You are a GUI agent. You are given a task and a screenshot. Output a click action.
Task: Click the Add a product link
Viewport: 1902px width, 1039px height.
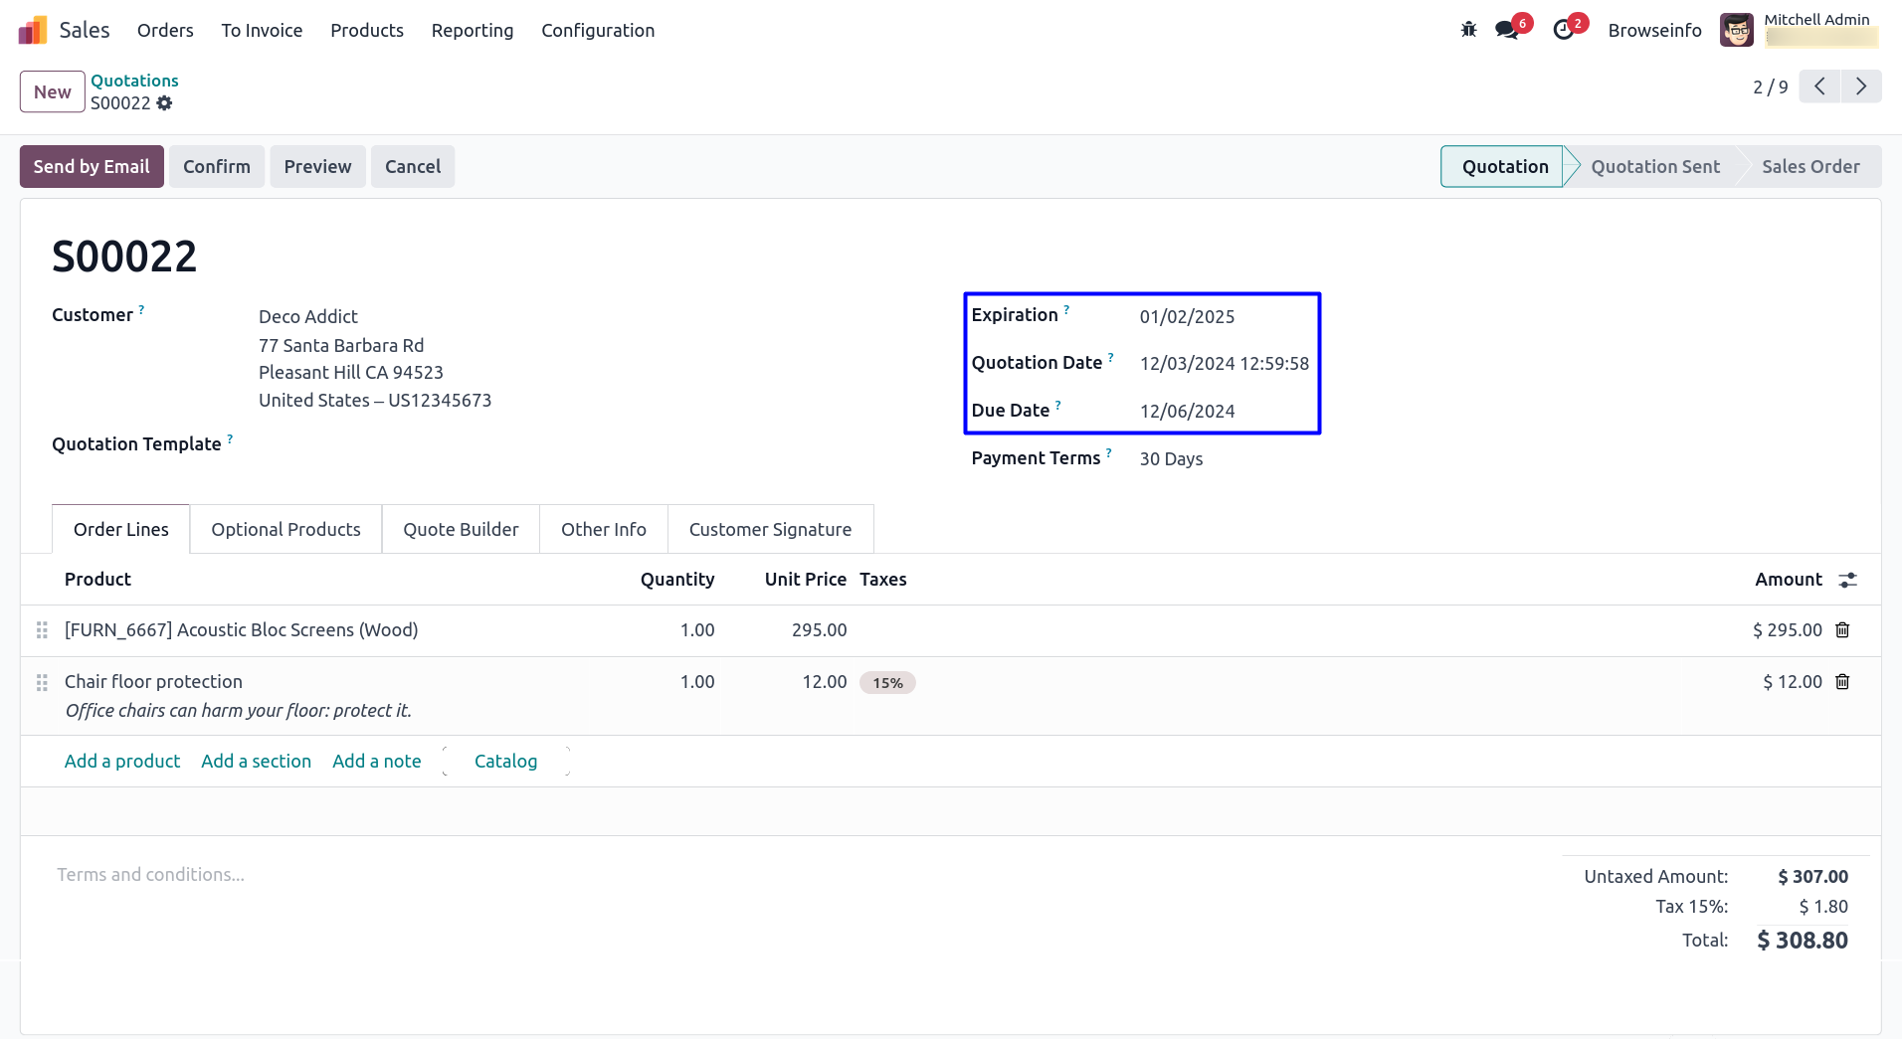[x=122, y=762]
